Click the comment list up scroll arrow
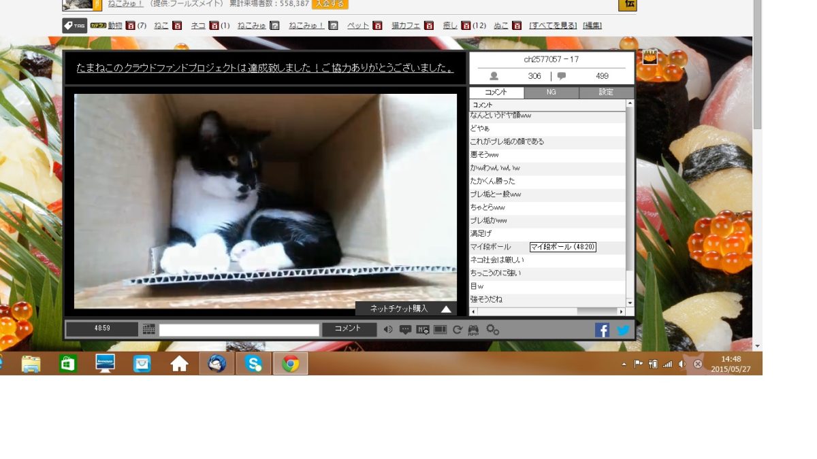817x459 pixels. click(x=629, y=103)
